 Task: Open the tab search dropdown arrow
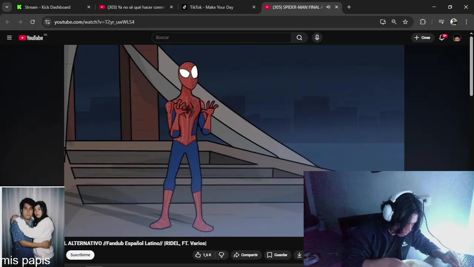pyautogui.click(x=7, y=7)
